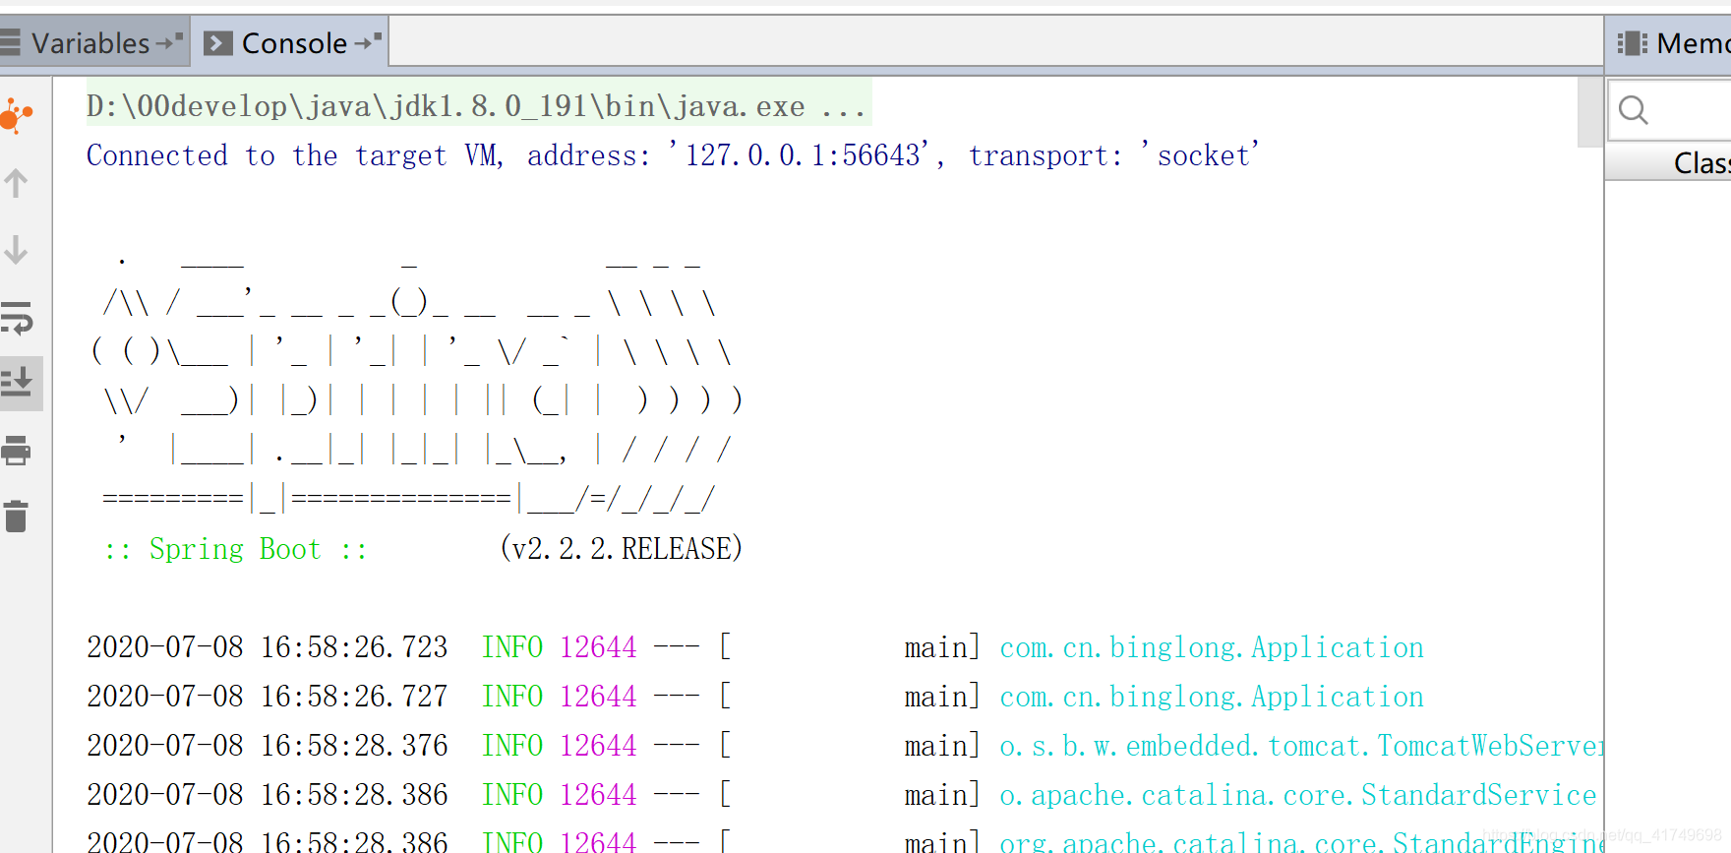Screen dimensions: 1731x853
Task: Click the Console tab restore-layout arrow icon
Action: click(368, 42)
